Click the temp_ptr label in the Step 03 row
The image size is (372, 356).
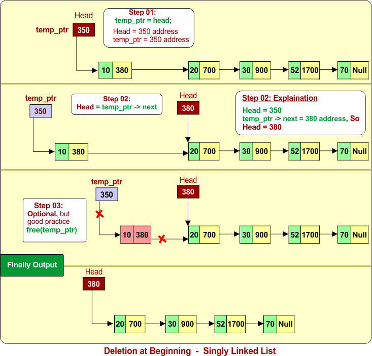pos(107,182)
